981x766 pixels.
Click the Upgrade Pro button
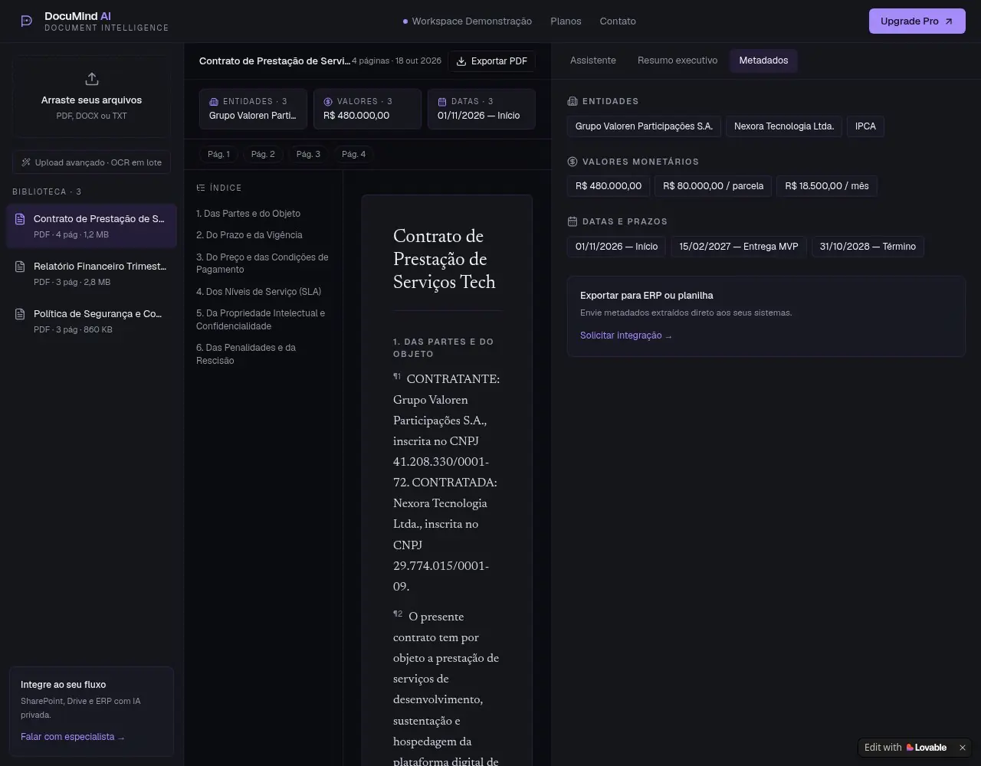(917, 21)
